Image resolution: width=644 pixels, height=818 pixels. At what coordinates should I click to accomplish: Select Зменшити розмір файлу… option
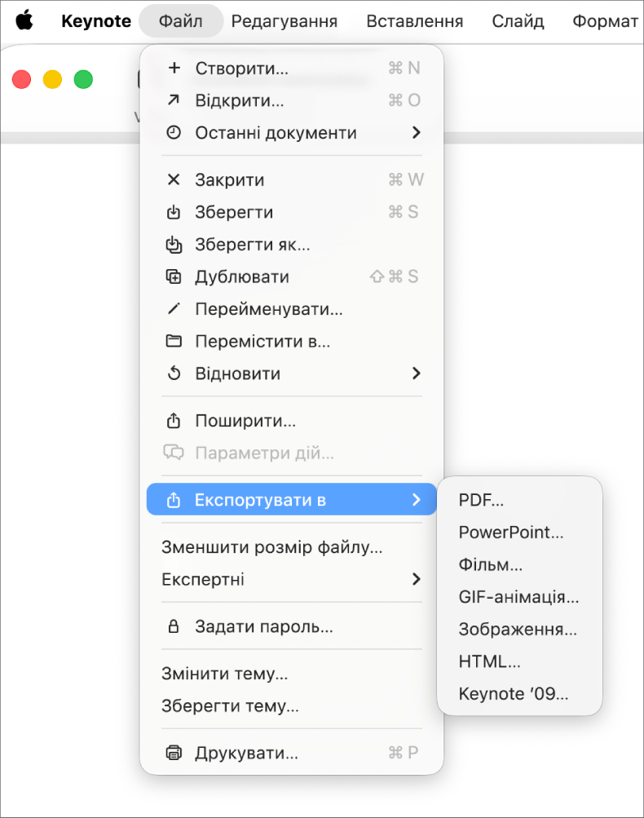292,546
